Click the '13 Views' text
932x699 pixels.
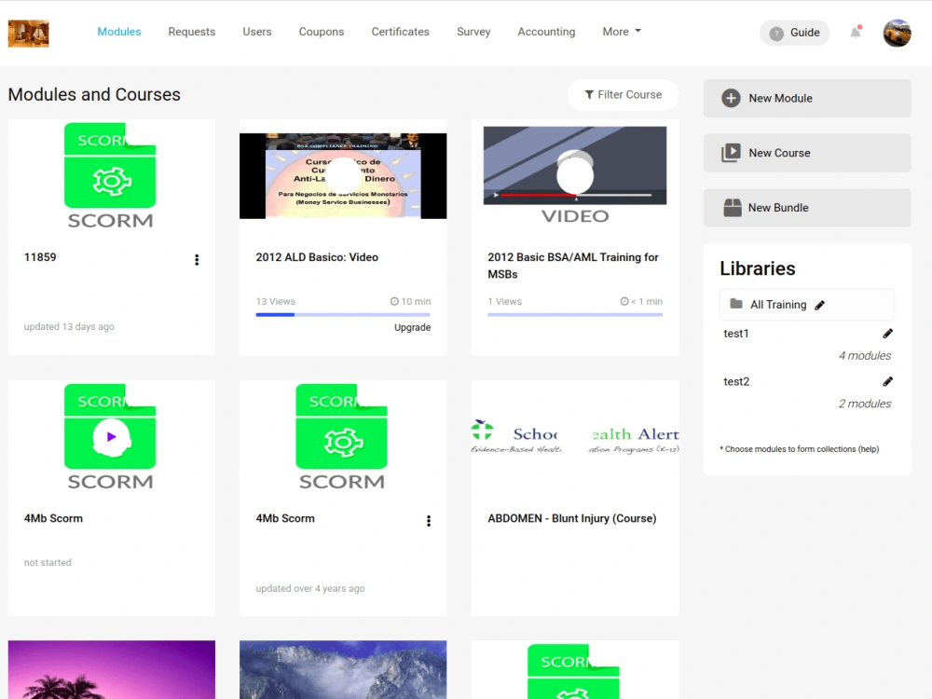point(275,301)
